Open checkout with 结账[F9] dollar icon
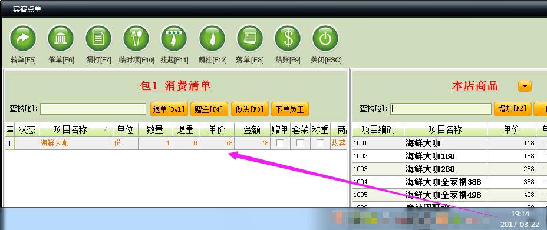 click(x=288, y=38)
